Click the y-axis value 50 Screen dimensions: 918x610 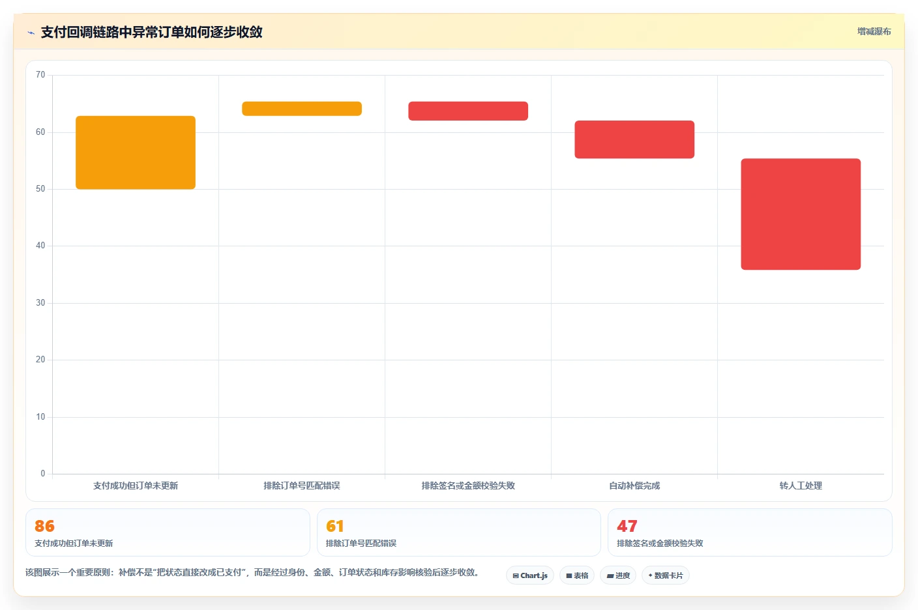click(40, 189)
